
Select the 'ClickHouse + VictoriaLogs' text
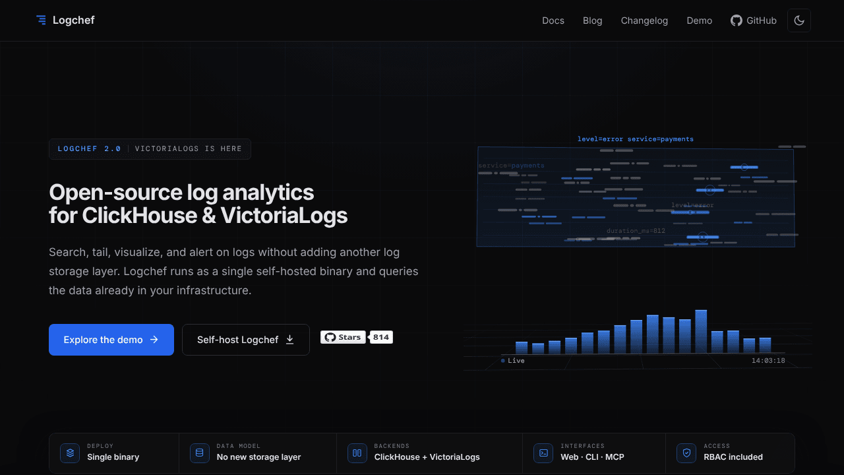[x=427, y=457]
